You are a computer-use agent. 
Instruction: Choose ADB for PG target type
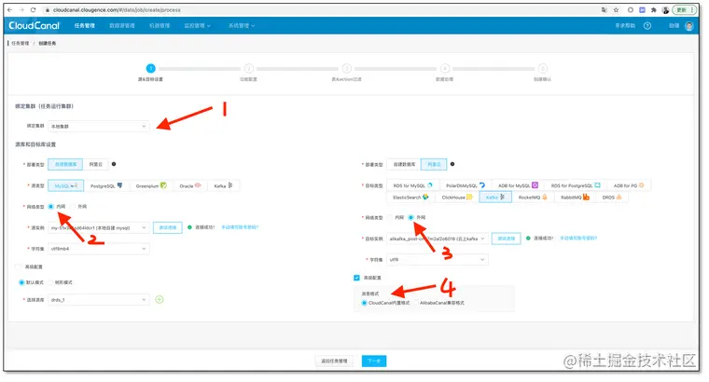[x=629, y=185]
